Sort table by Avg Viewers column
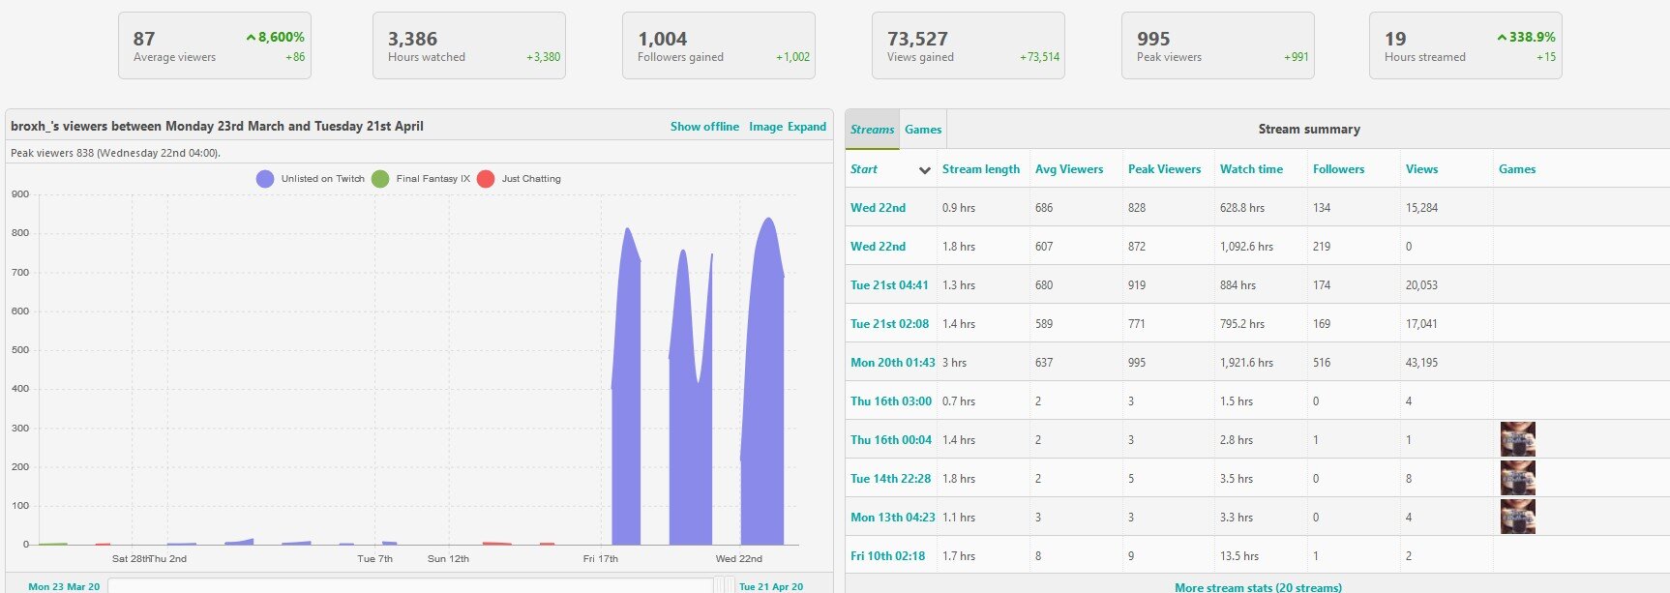The image size is (1670, 593). (x=1068, y=169)
